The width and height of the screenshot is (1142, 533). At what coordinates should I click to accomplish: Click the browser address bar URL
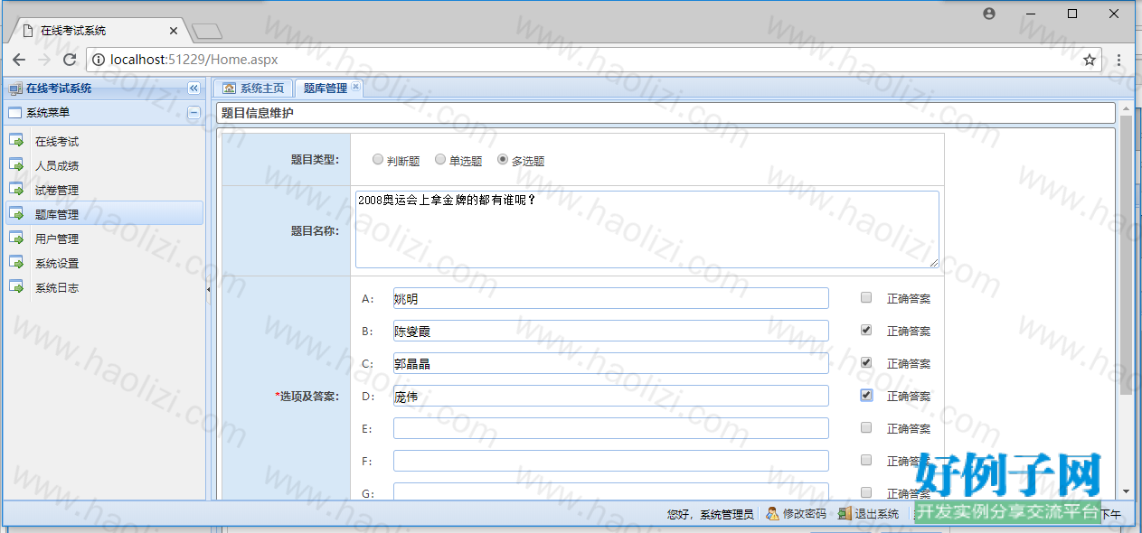(194, 60)
